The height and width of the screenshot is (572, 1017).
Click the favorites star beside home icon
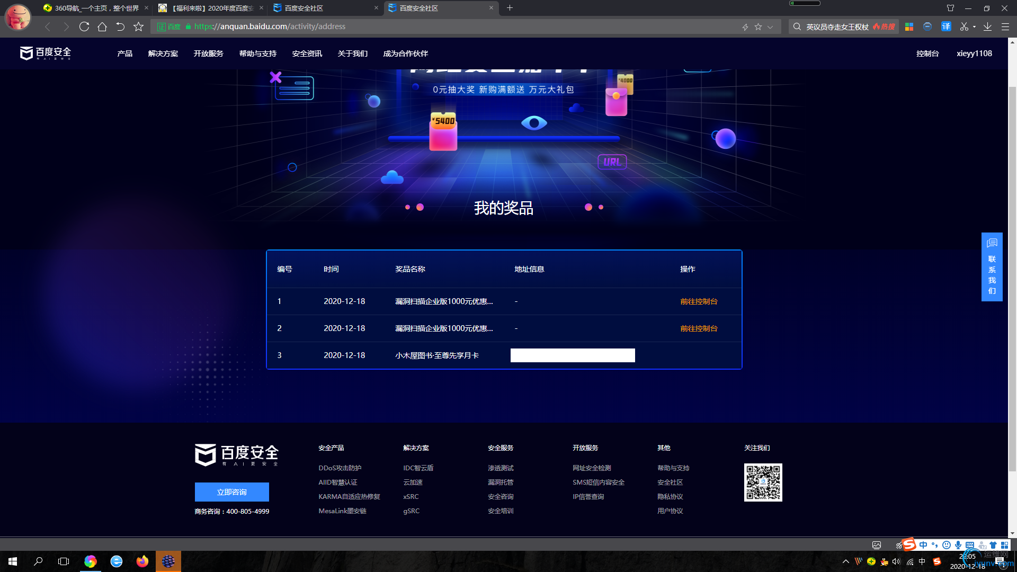(138, 26)
